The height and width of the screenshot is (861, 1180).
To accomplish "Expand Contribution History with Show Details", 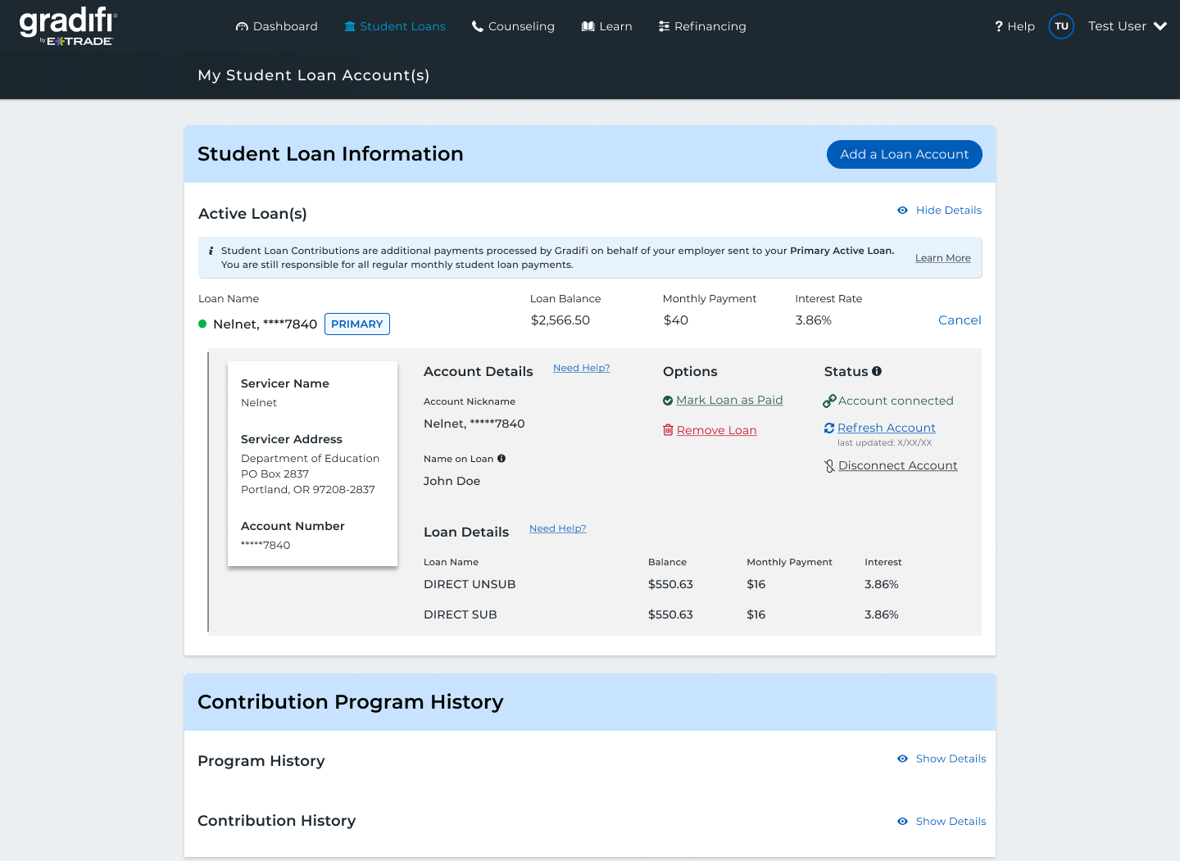I will (x=951, y=822).
